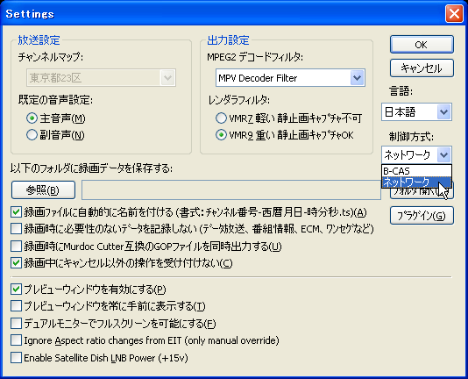468x379 pixels.
Task: Choose ネットワーク in the open list
Action: point(416,182)
